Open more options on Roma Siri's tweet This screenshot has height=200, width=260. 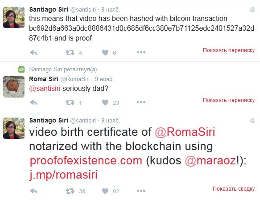pyautogui.click(x=141, y=102)
